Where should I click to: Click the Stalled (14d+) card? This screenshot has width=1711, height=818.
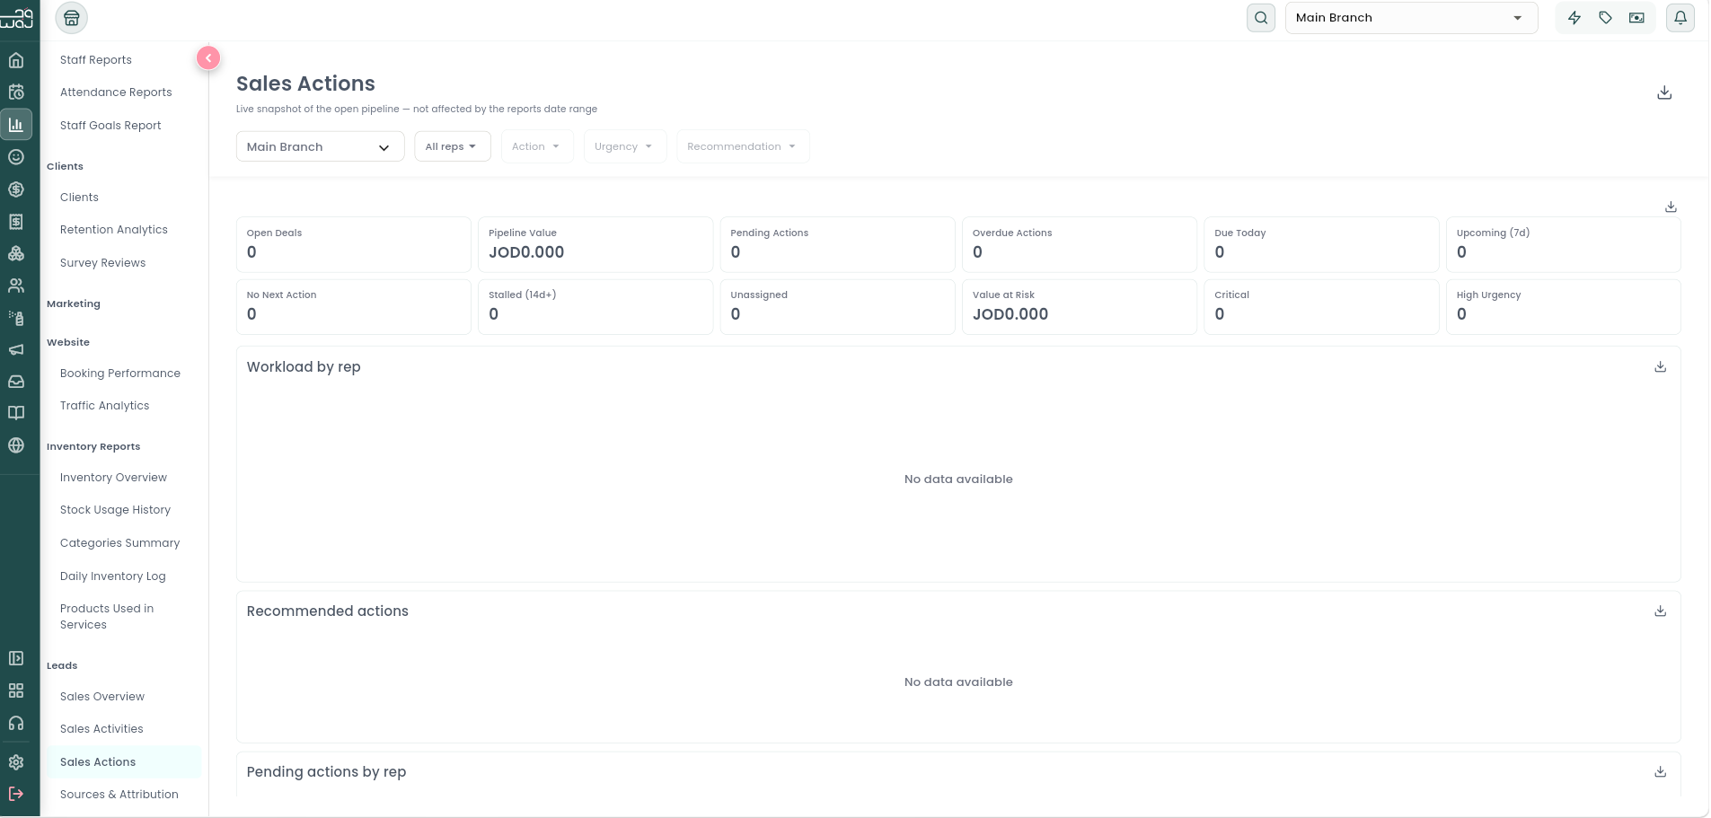point(595,306)
